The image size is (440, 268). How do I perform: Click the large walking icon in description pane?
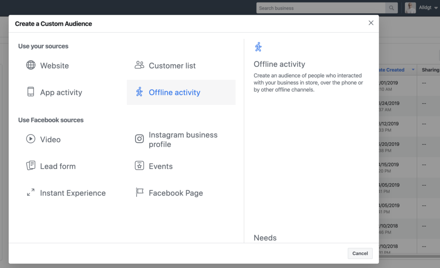coord(258,47)
